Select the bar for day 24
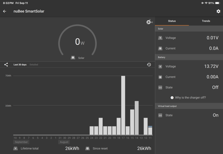This screenshot has height=154, width=223. pyautogui.click(x=92, y=130)
